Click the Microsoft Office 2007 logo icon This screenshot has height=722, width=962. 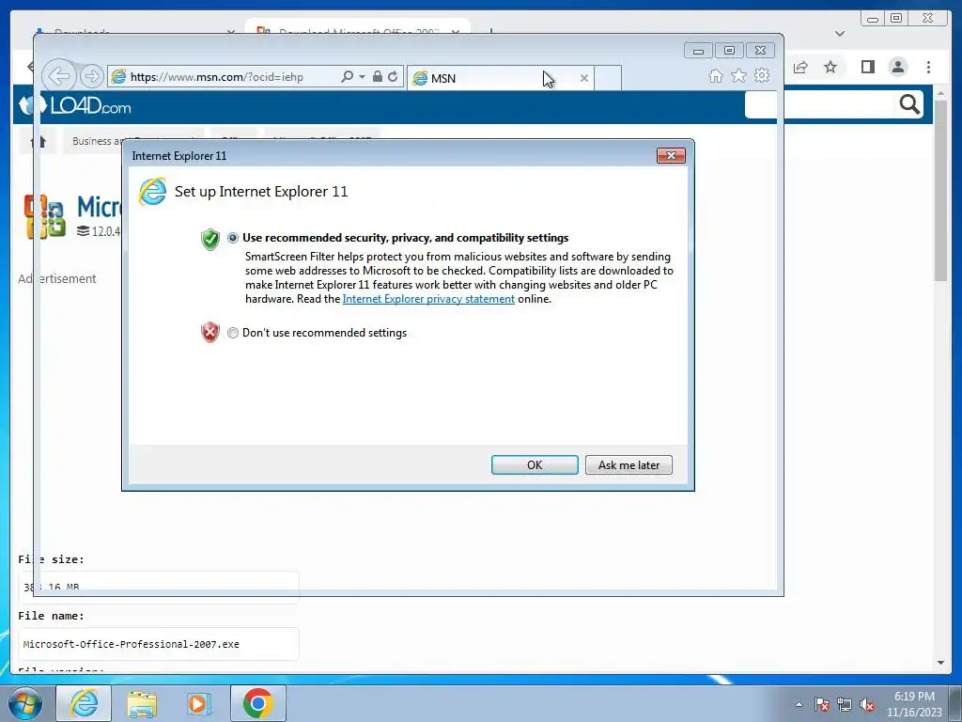point(45,216)
